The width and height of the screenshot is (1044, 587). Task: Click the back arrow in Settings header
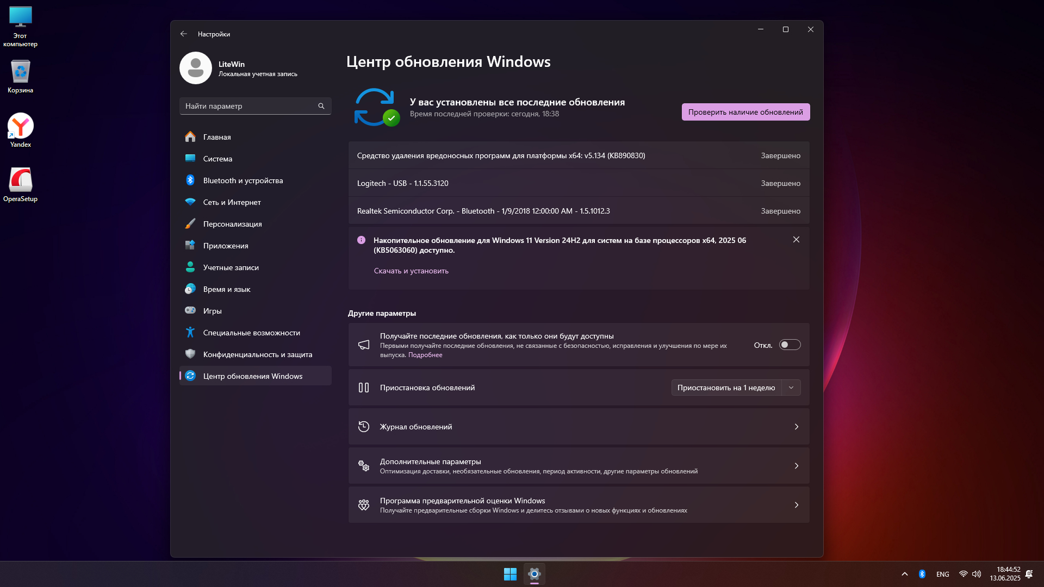coord(184,34)
